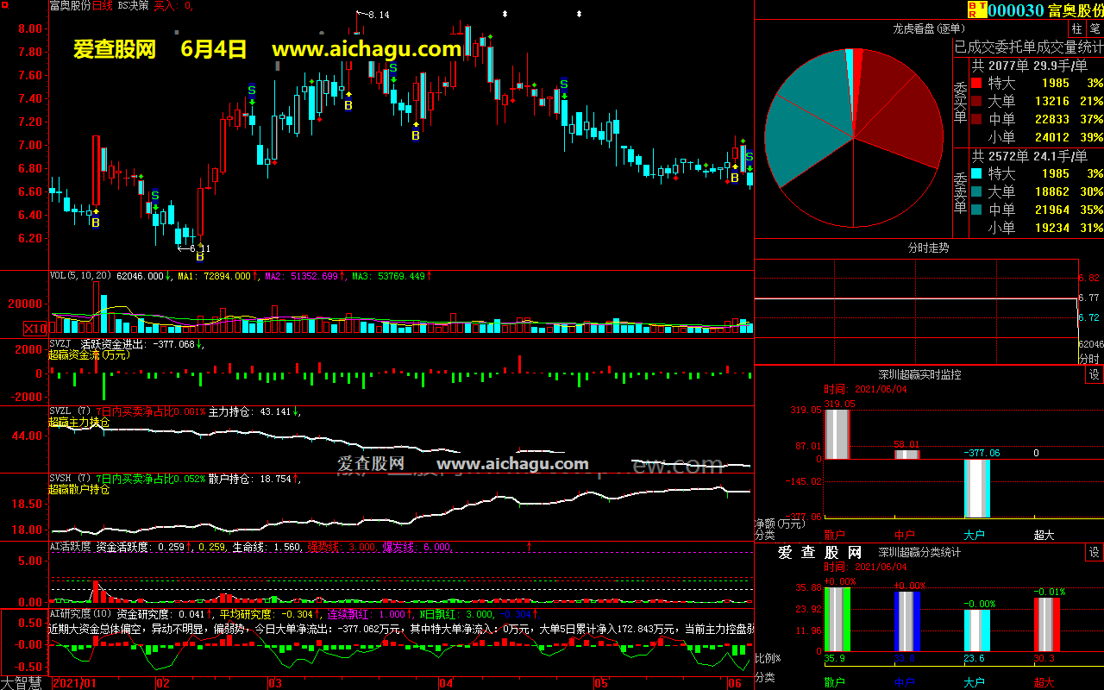Click the B marker under the 6.11 low
The image size is (1104, 690).
click(199, 256)
